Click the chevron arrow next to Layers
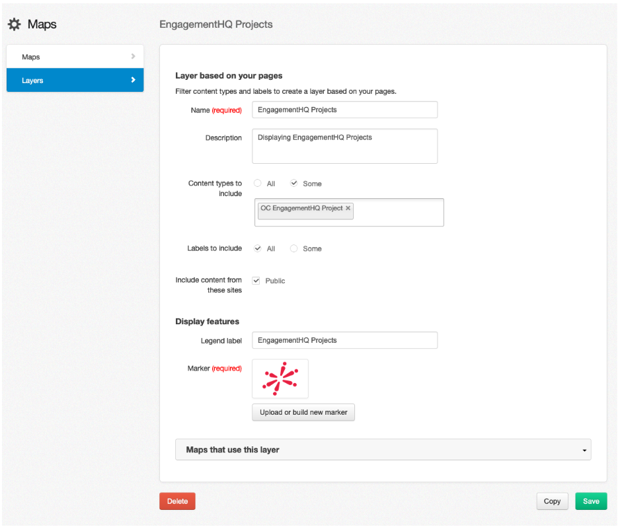This screenshot has width=622, height=531. click(x=134, y=80)
